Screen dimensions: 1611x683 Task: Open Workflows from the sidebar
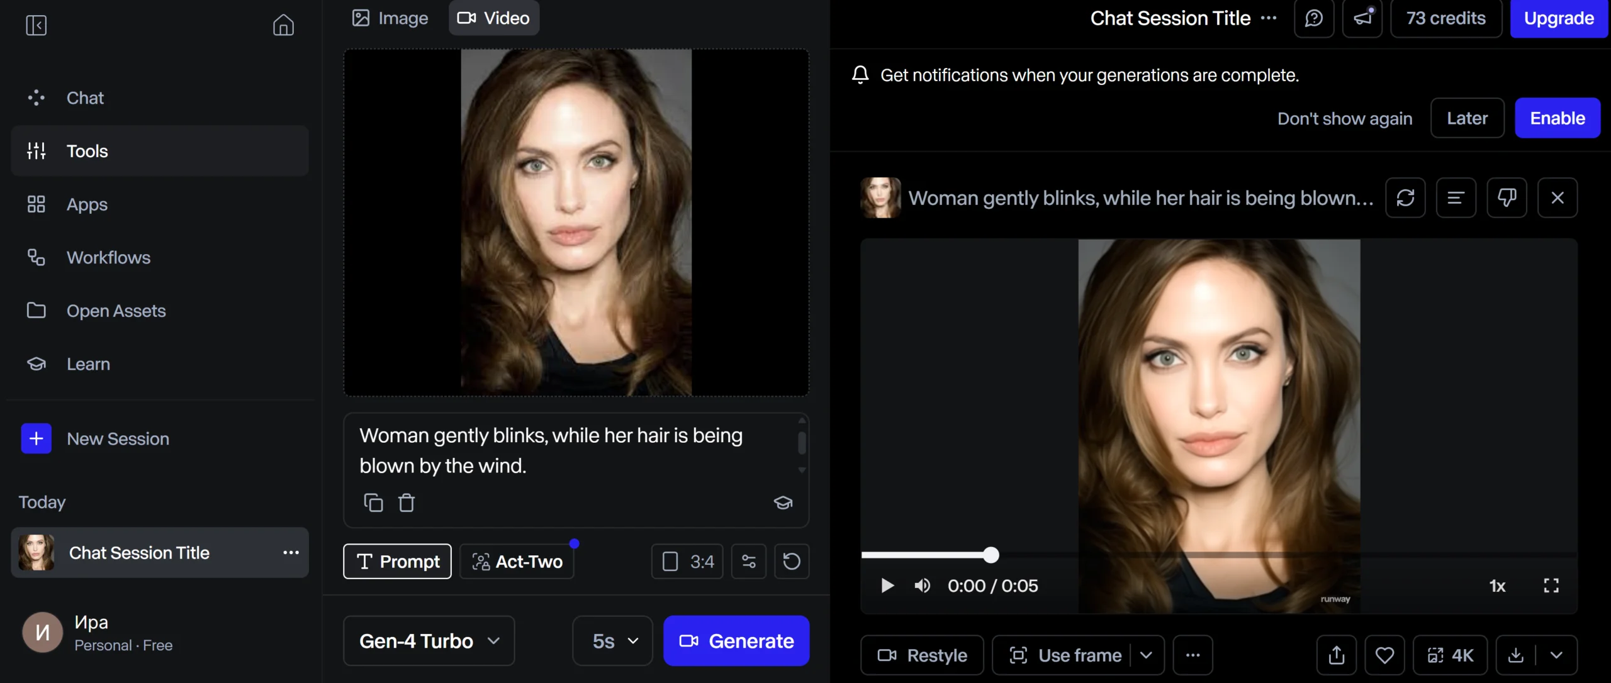(x=108, y=257)
